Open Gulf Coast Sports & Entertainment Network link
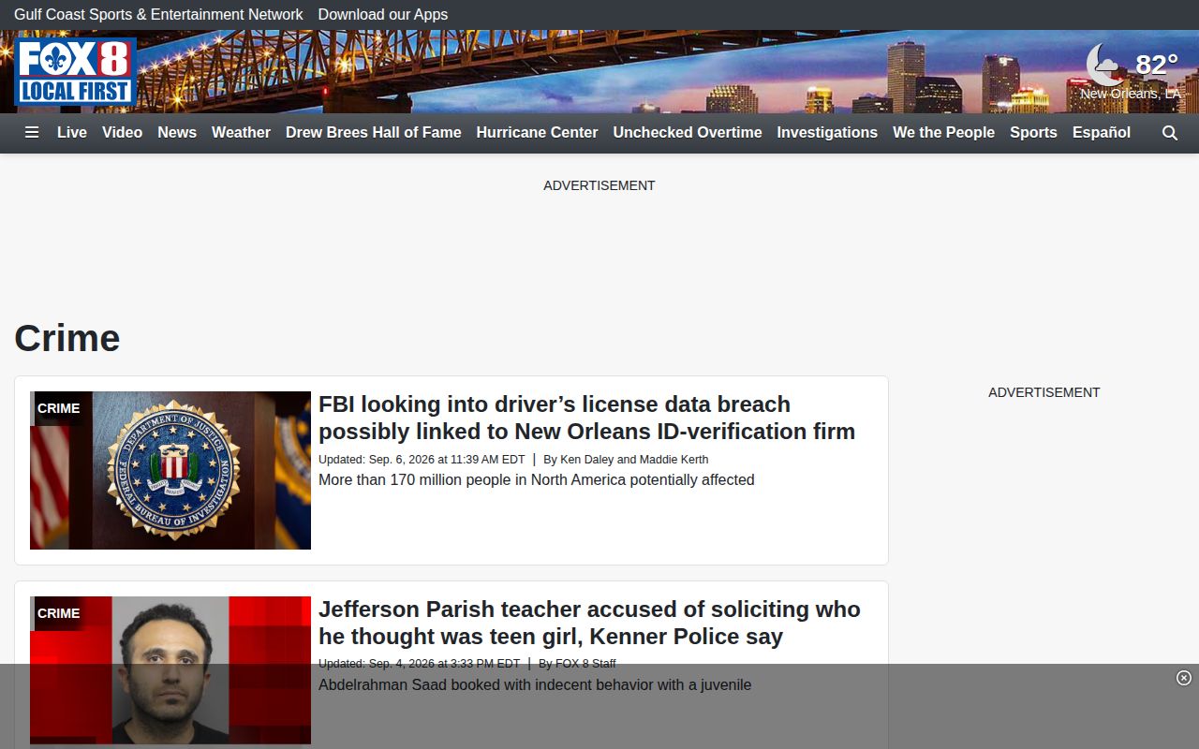 [158, 15]
